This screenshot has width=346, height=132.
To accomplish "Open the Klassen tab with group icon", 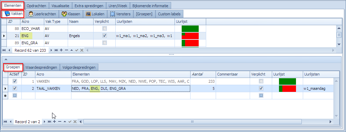I will 71,14.
